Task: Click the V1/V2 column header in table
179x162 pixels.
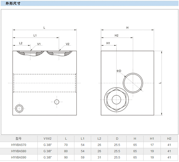Action: [47, 138]
